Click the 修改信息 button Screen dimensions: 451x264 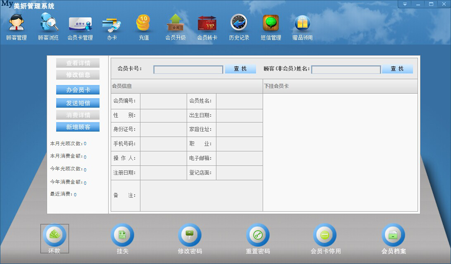click(78, 75)
